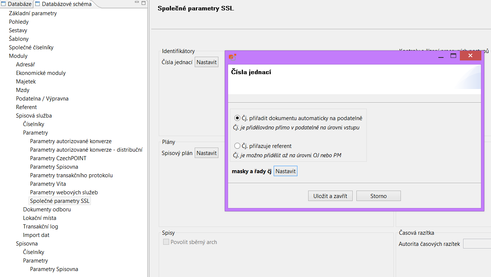Open Parametry webových služeb
This screenshot has width=491, height=277.
(x=64, y=192)
